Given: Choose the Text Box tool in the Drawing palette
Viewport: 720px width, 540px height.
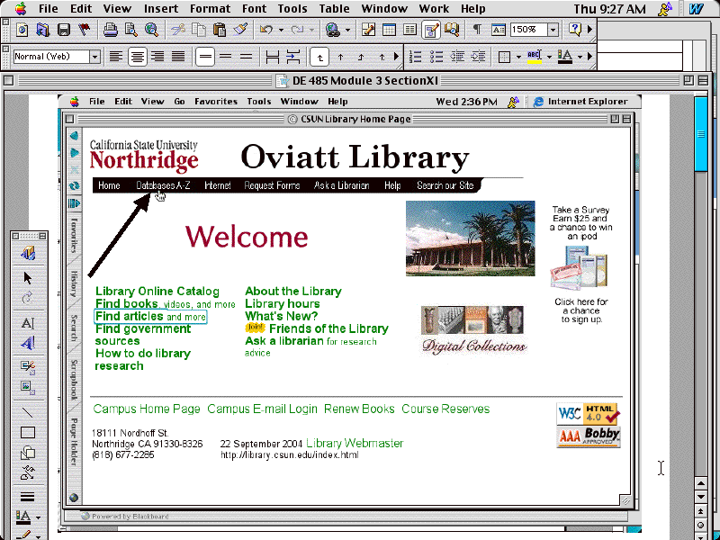Looking at the screenshot, I should point(28,323).
